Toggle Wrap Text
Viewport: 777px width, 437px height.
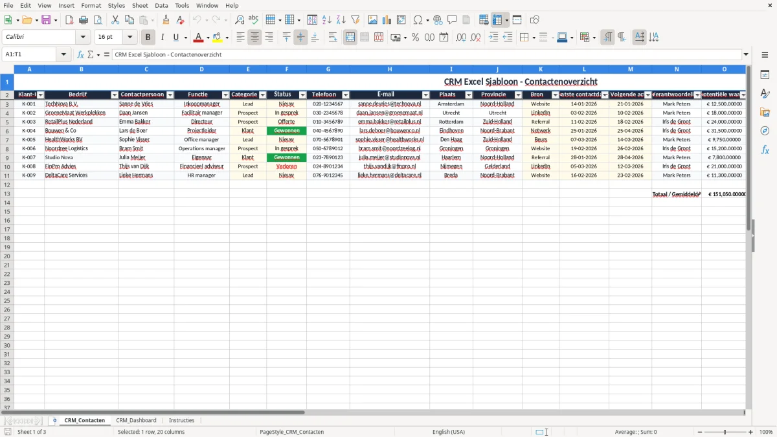coord(333,38)
